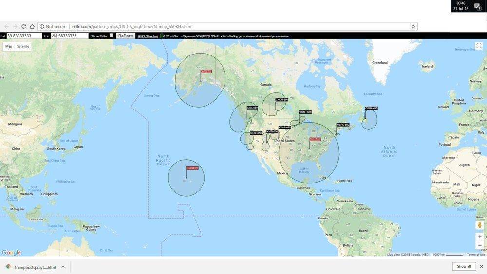Click the Iceland map label
Image resolution: width=487 pixels, height=274 pixels.
428,66
